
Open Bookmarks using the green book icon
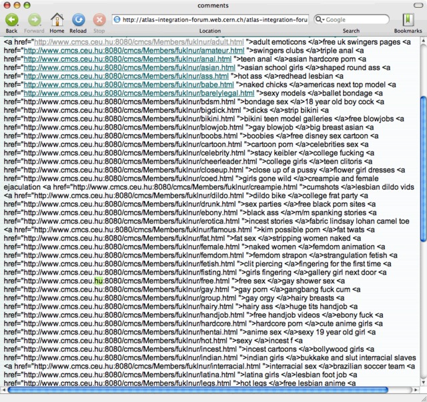[x=408, y=19]
